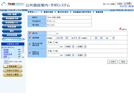Click the 取消 cancel button

[123, 62]
